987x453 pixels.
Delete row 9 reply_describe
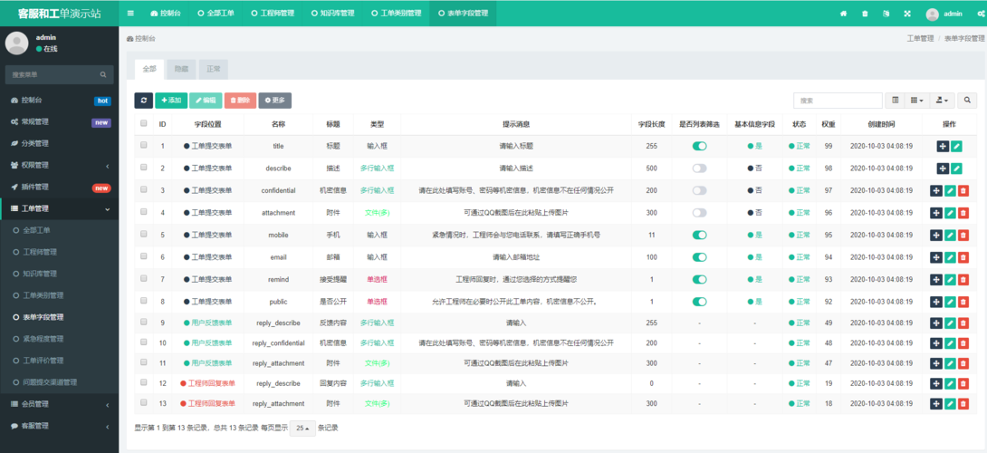coord(963,323)
